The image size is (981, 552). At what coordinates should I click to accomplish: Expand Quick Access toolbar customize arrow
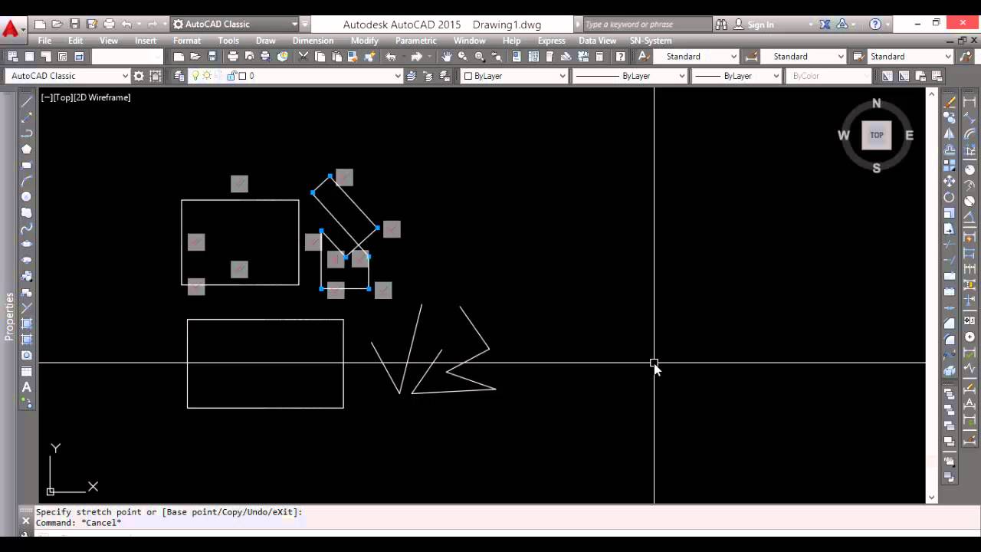coord(305,25)
